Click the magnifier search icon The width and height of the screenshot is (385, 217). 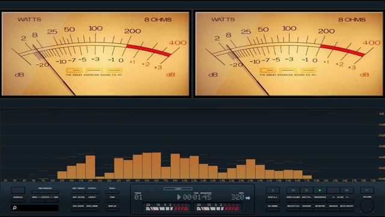pos(14,208)
